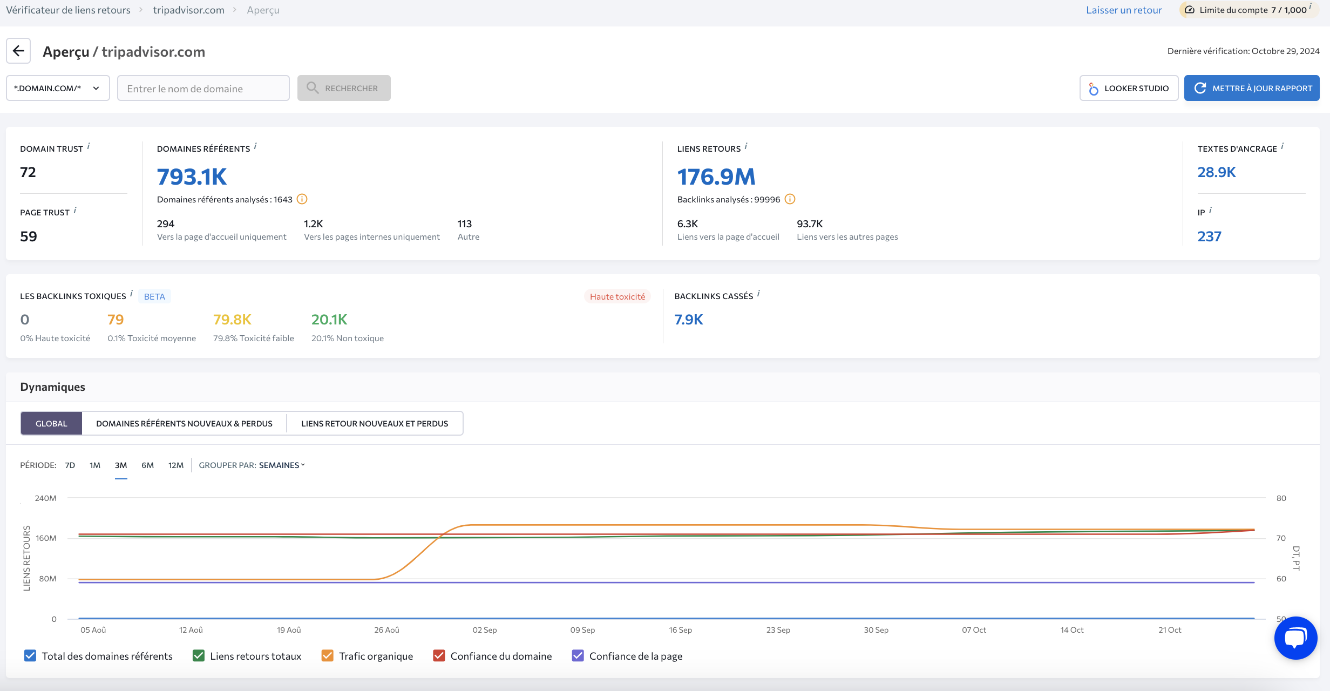Click the 176.9M backlinks value

click(716, 177)
